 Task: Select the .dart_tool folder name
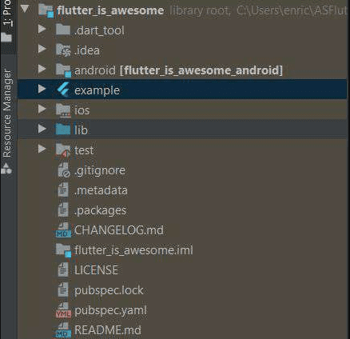click(x=99, y=30)
